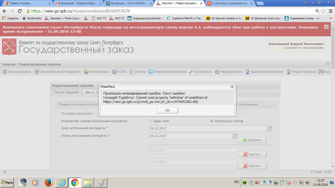Open the media player taskbar icon
335x188 pixels.
[36, 183]
